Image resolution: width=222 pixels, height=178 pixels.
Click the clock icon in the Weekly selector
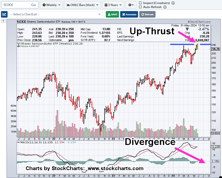(x=44, y=5)
